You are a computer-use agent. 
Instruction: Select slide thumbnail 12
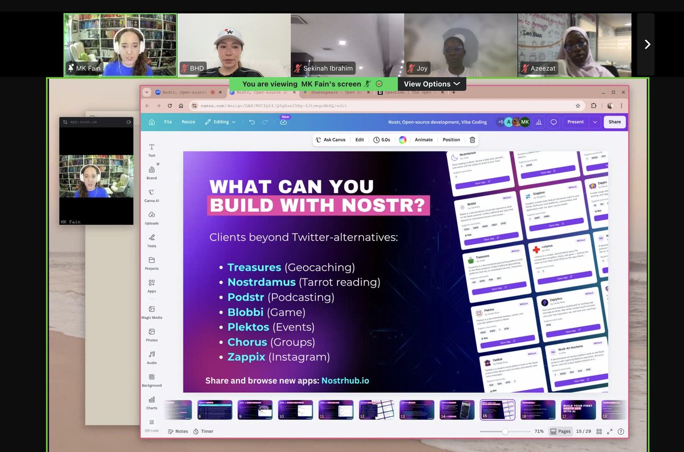pyautogui.click(x=377, y=410)
